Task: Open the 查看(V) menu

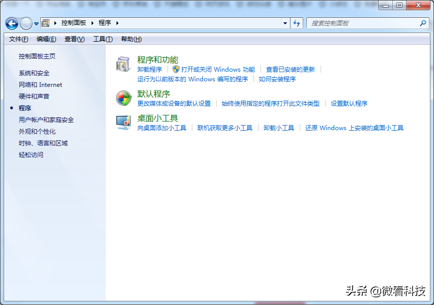Action: click(x=74, y=39)
